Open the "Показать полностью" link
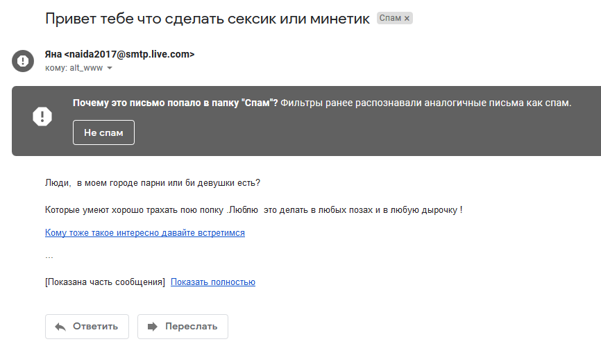Image resolution: width=601 pixels, height=362 pixels. coord(213,282)
